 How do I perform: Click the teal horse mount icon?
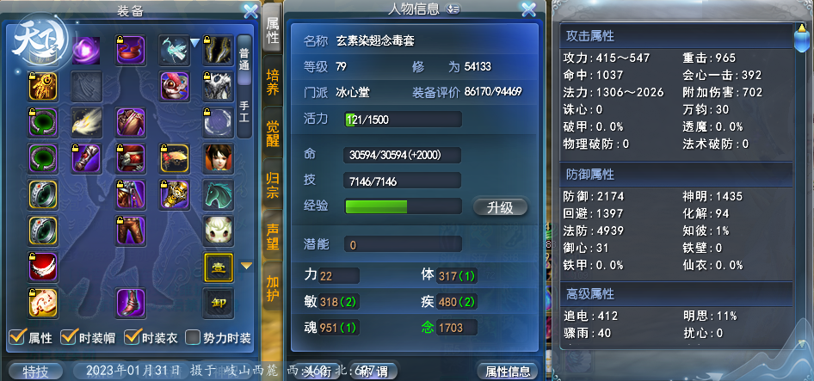point(219,194)
